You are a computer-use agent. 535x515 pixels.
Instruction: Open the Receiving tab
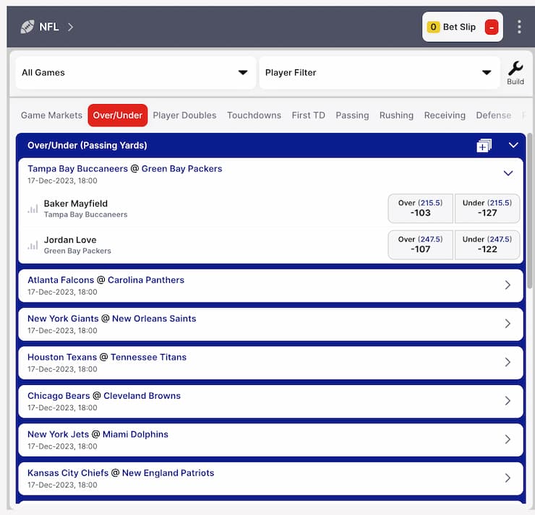click(445, 115)
